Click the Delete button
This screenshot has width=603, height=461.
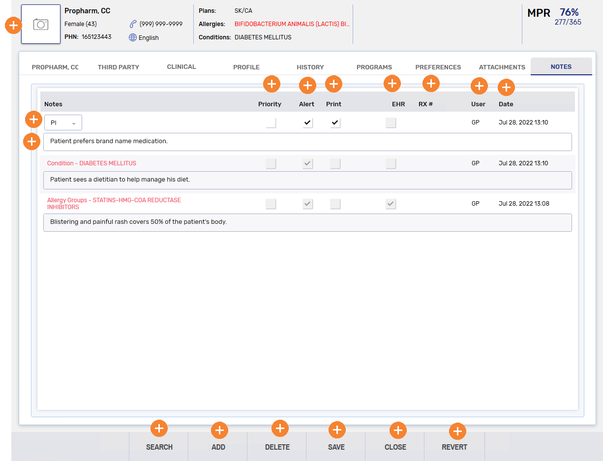coord(277,447)
